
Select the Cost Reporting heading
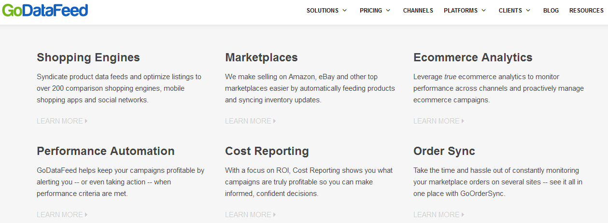click(x=267, y=151)
